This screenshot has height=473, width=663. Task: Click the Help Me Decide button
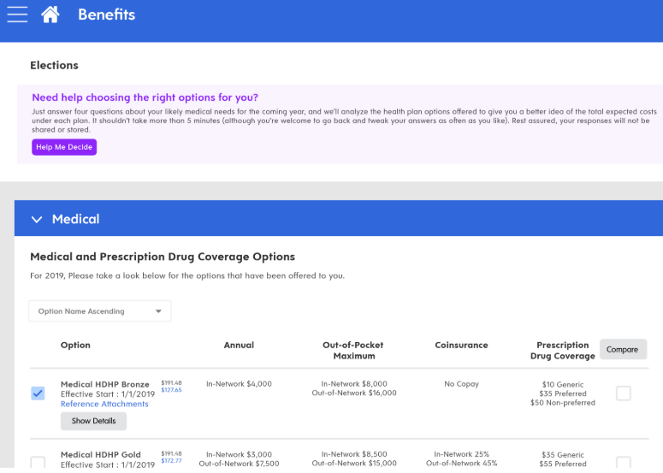[x=64, y=147]
